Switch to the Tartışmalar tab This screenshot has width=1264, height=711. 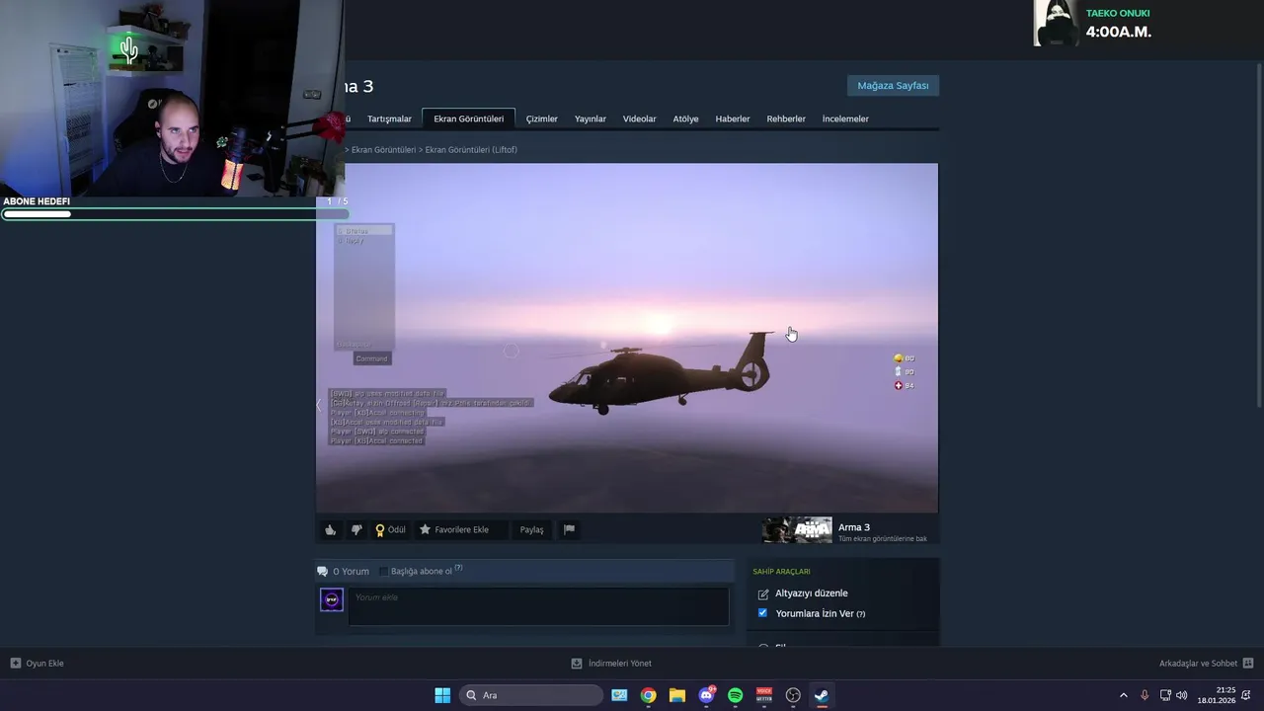click(389, 118)
